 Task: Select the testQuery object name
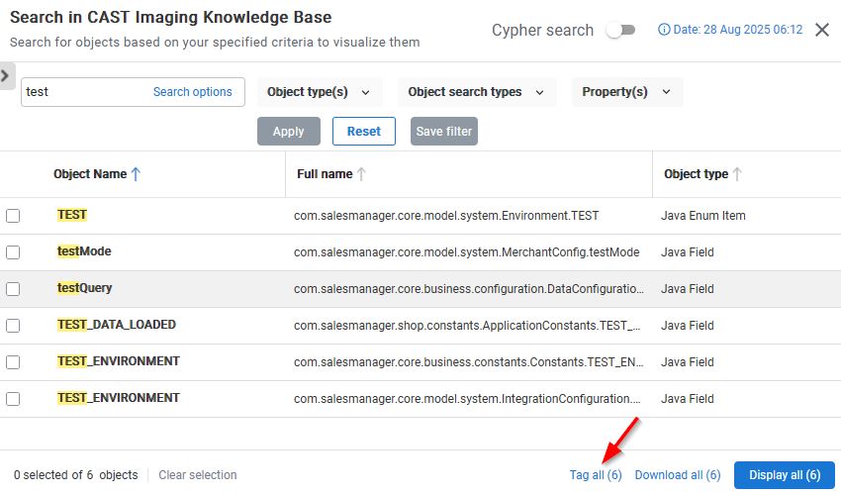click(85, 288)
